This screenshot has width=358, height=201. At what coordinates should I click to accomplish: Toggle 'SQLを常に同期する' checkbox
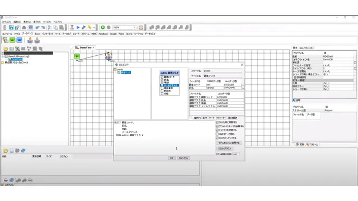[218, 122]
